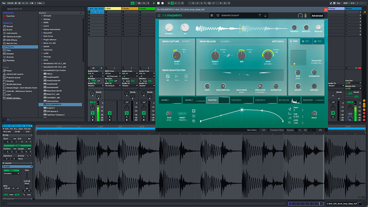Switch to the Function 2 modulation tab

point(241,100)
